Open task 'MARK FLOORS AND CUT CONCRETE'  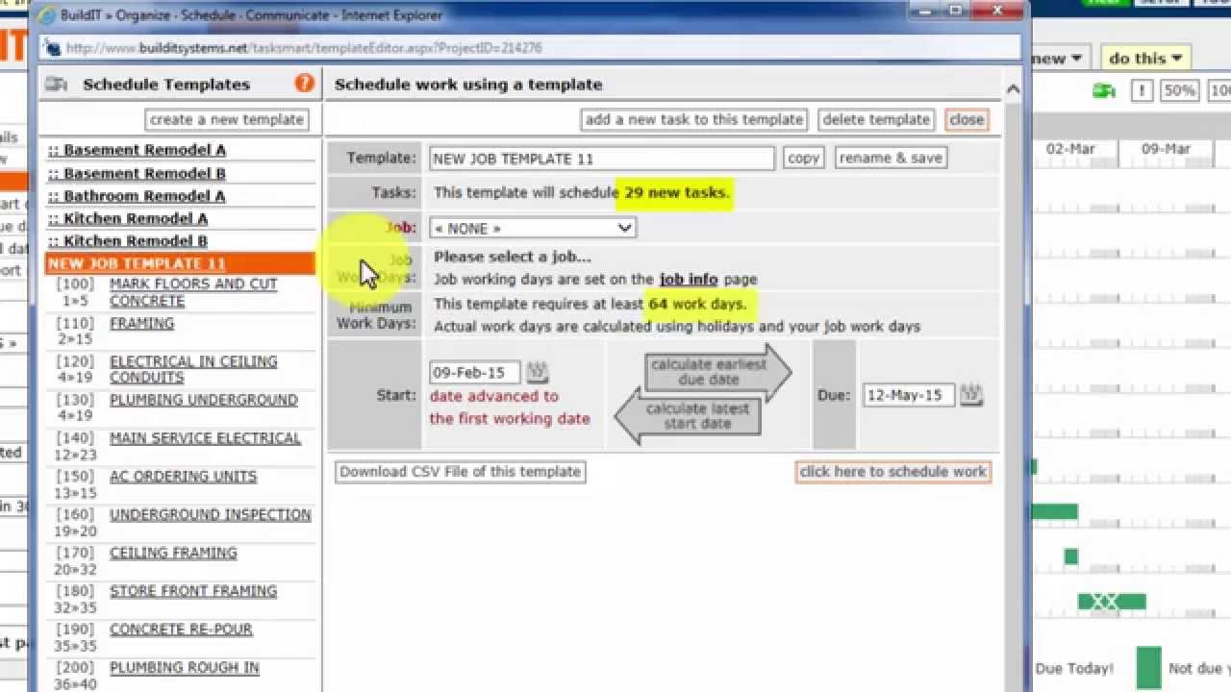coord(193,292)
